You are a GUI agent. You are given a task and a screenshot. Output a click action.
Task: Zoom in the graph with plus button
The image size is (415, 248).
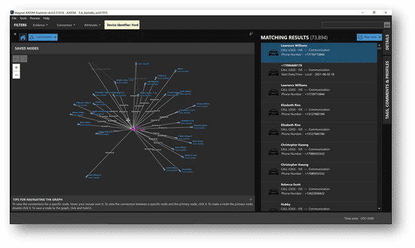(x=16, y=67)
